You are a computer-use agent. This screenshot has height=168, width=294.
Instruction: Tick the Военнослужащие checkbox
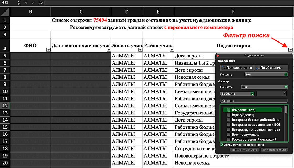tap(229, 135)
